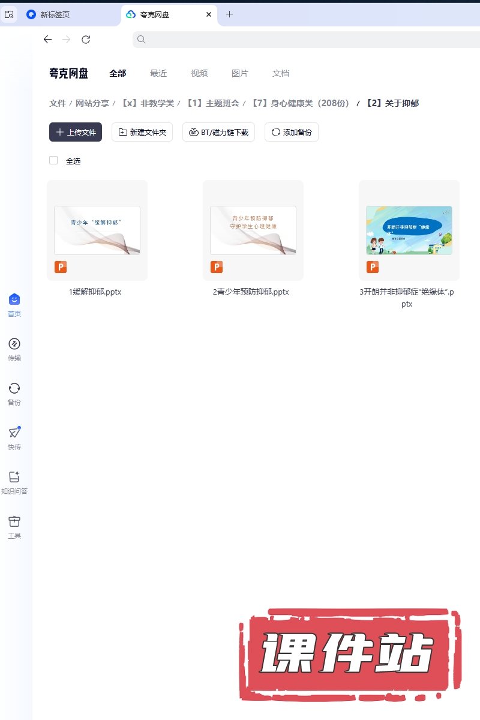
Task: Open the 备份 backup sidebar icon
Action: pyautogui.click(x=14, y=389)
